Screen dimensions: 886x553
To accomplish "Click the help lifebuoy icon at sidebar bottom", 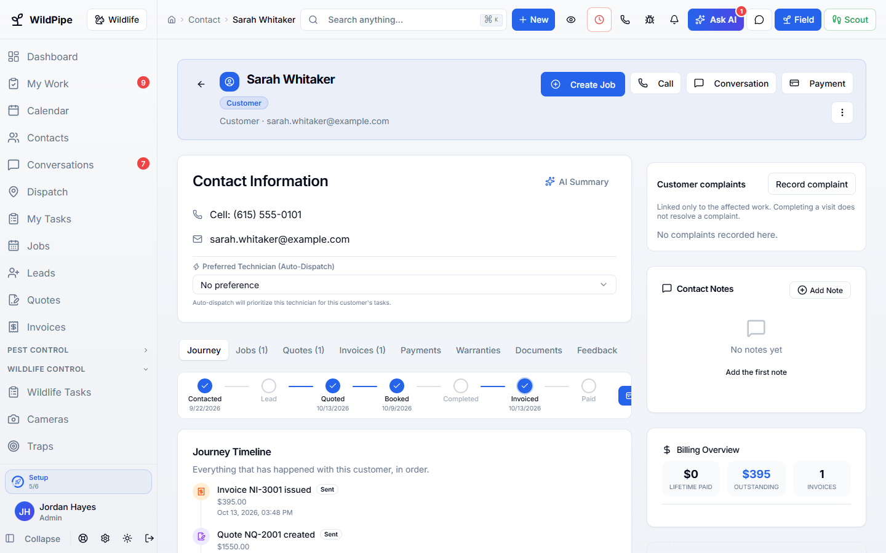I will pos(83,538).
